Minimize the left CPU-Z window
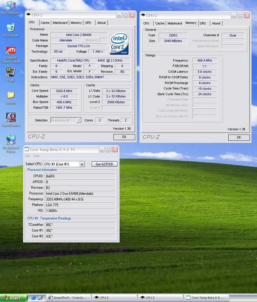 (119, 15)
